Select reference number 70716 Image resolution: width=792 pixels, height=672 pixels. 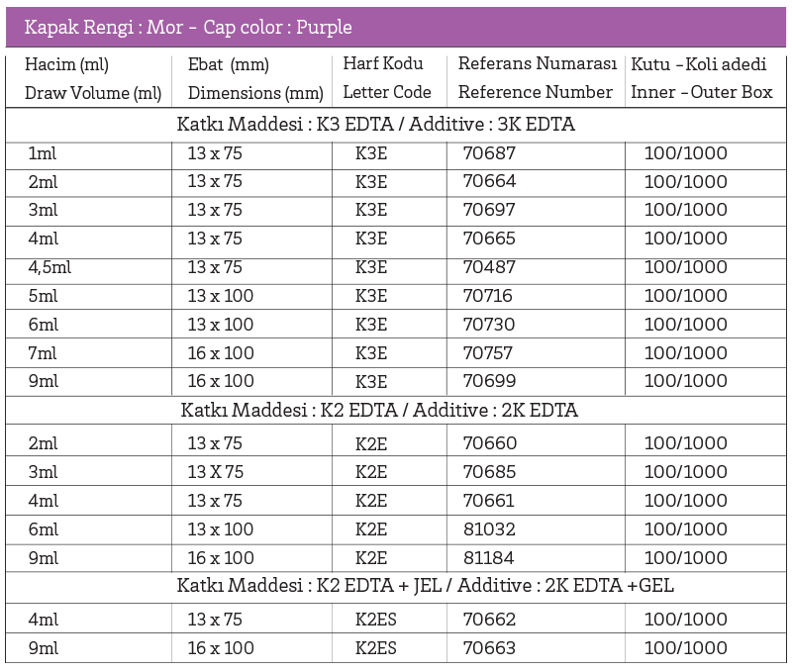click(489, 296)
